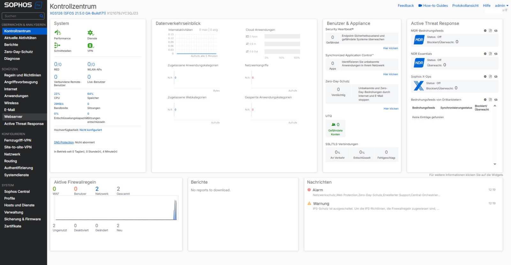Open the admin dropdown menu
Viewport: 511px width, 265px height.
click(501, 5)
